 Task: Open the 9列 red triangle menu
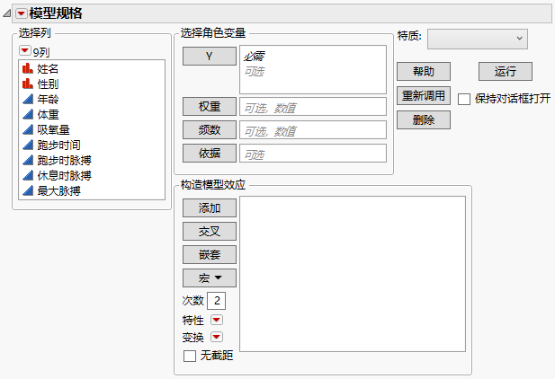click(25, 50)
